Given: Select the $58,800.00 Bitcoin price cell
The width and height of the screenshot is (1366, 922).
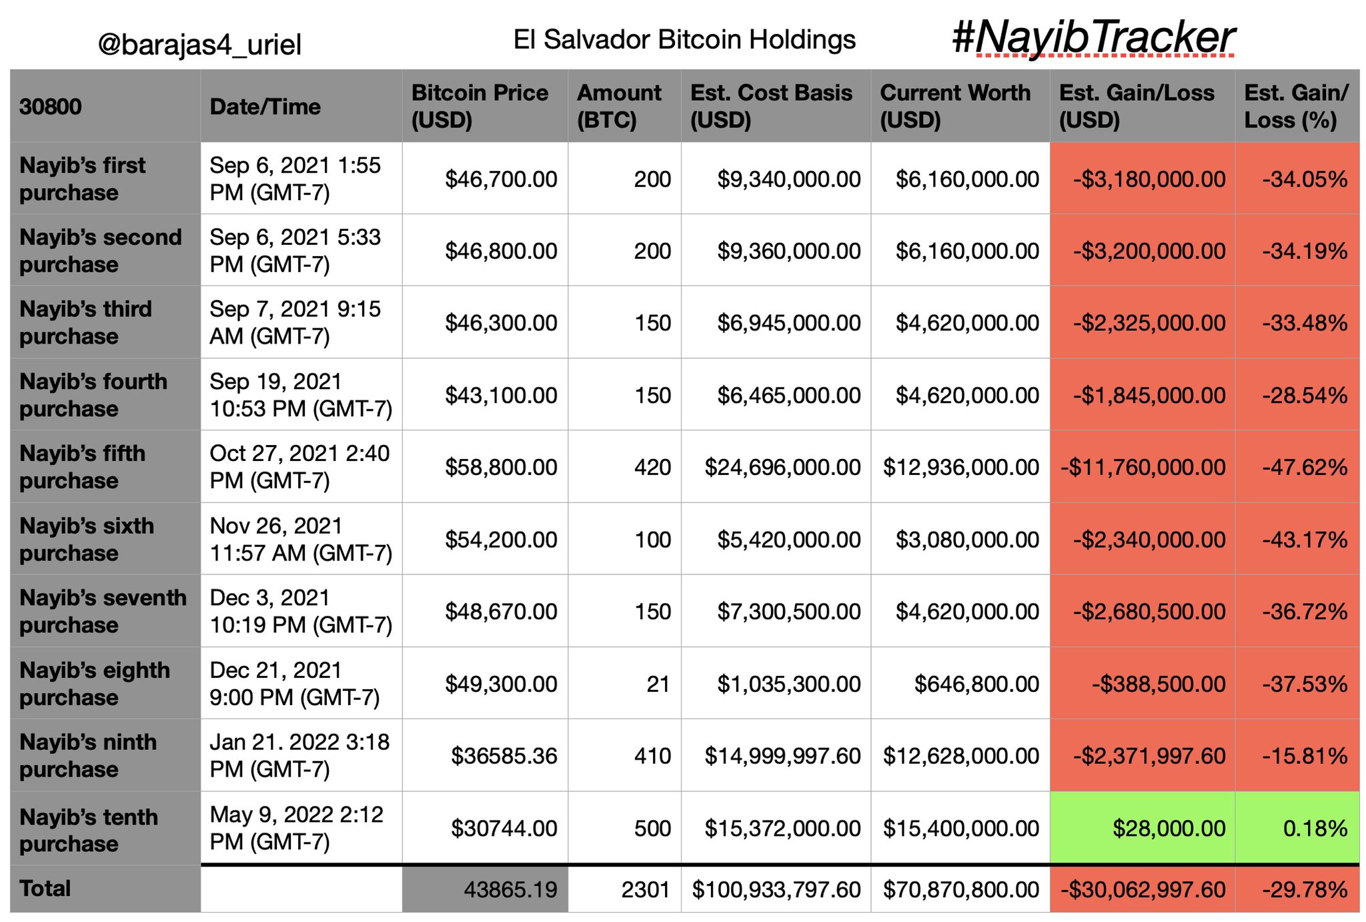Looking at the screenshot, I should [x=501, y=467].
